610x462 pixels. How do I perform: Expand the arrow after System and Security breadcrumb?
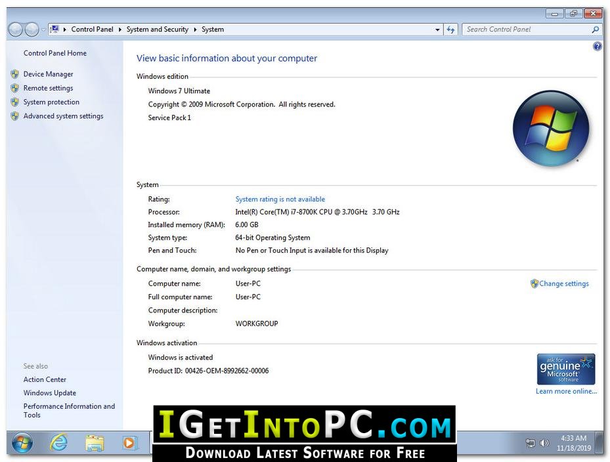tap(195, 30)
